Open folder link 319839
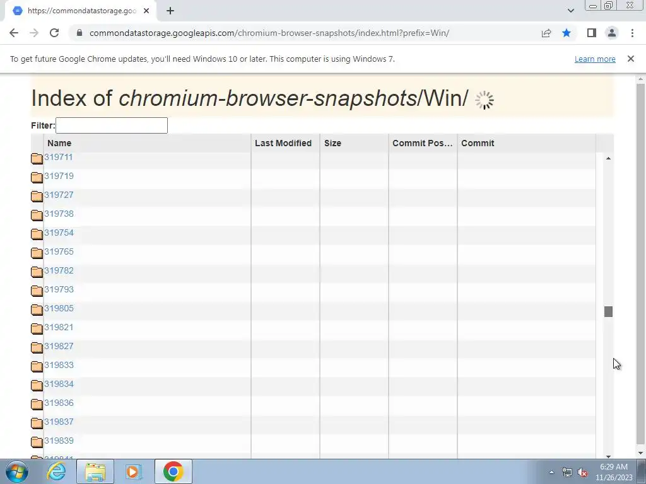Viewport: 646px width, 484px height. [x=59, y=441]
